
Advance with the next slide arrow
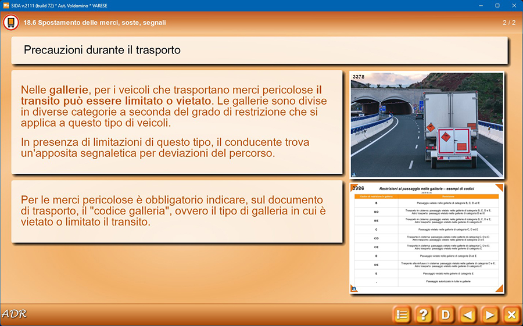490,315
